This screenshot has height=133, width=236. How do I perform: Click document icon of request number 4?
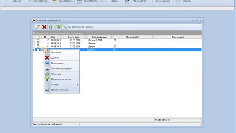(x=38, y=43)
